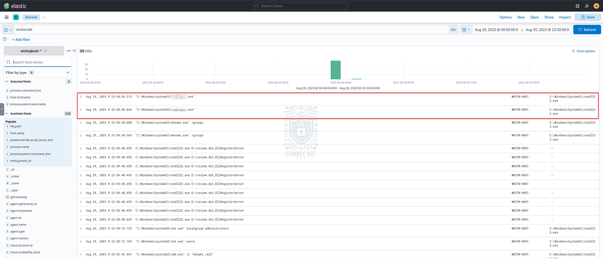The image size is (603, 263).
Task: Open the saved query menu icon
Action: coord(8,30)
